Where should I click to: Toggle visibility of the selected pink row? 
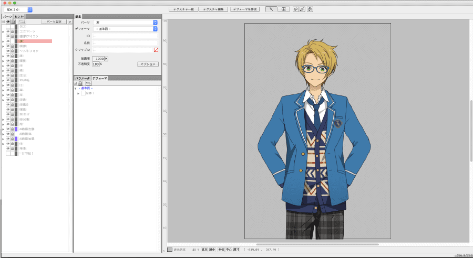click(8, 41)
